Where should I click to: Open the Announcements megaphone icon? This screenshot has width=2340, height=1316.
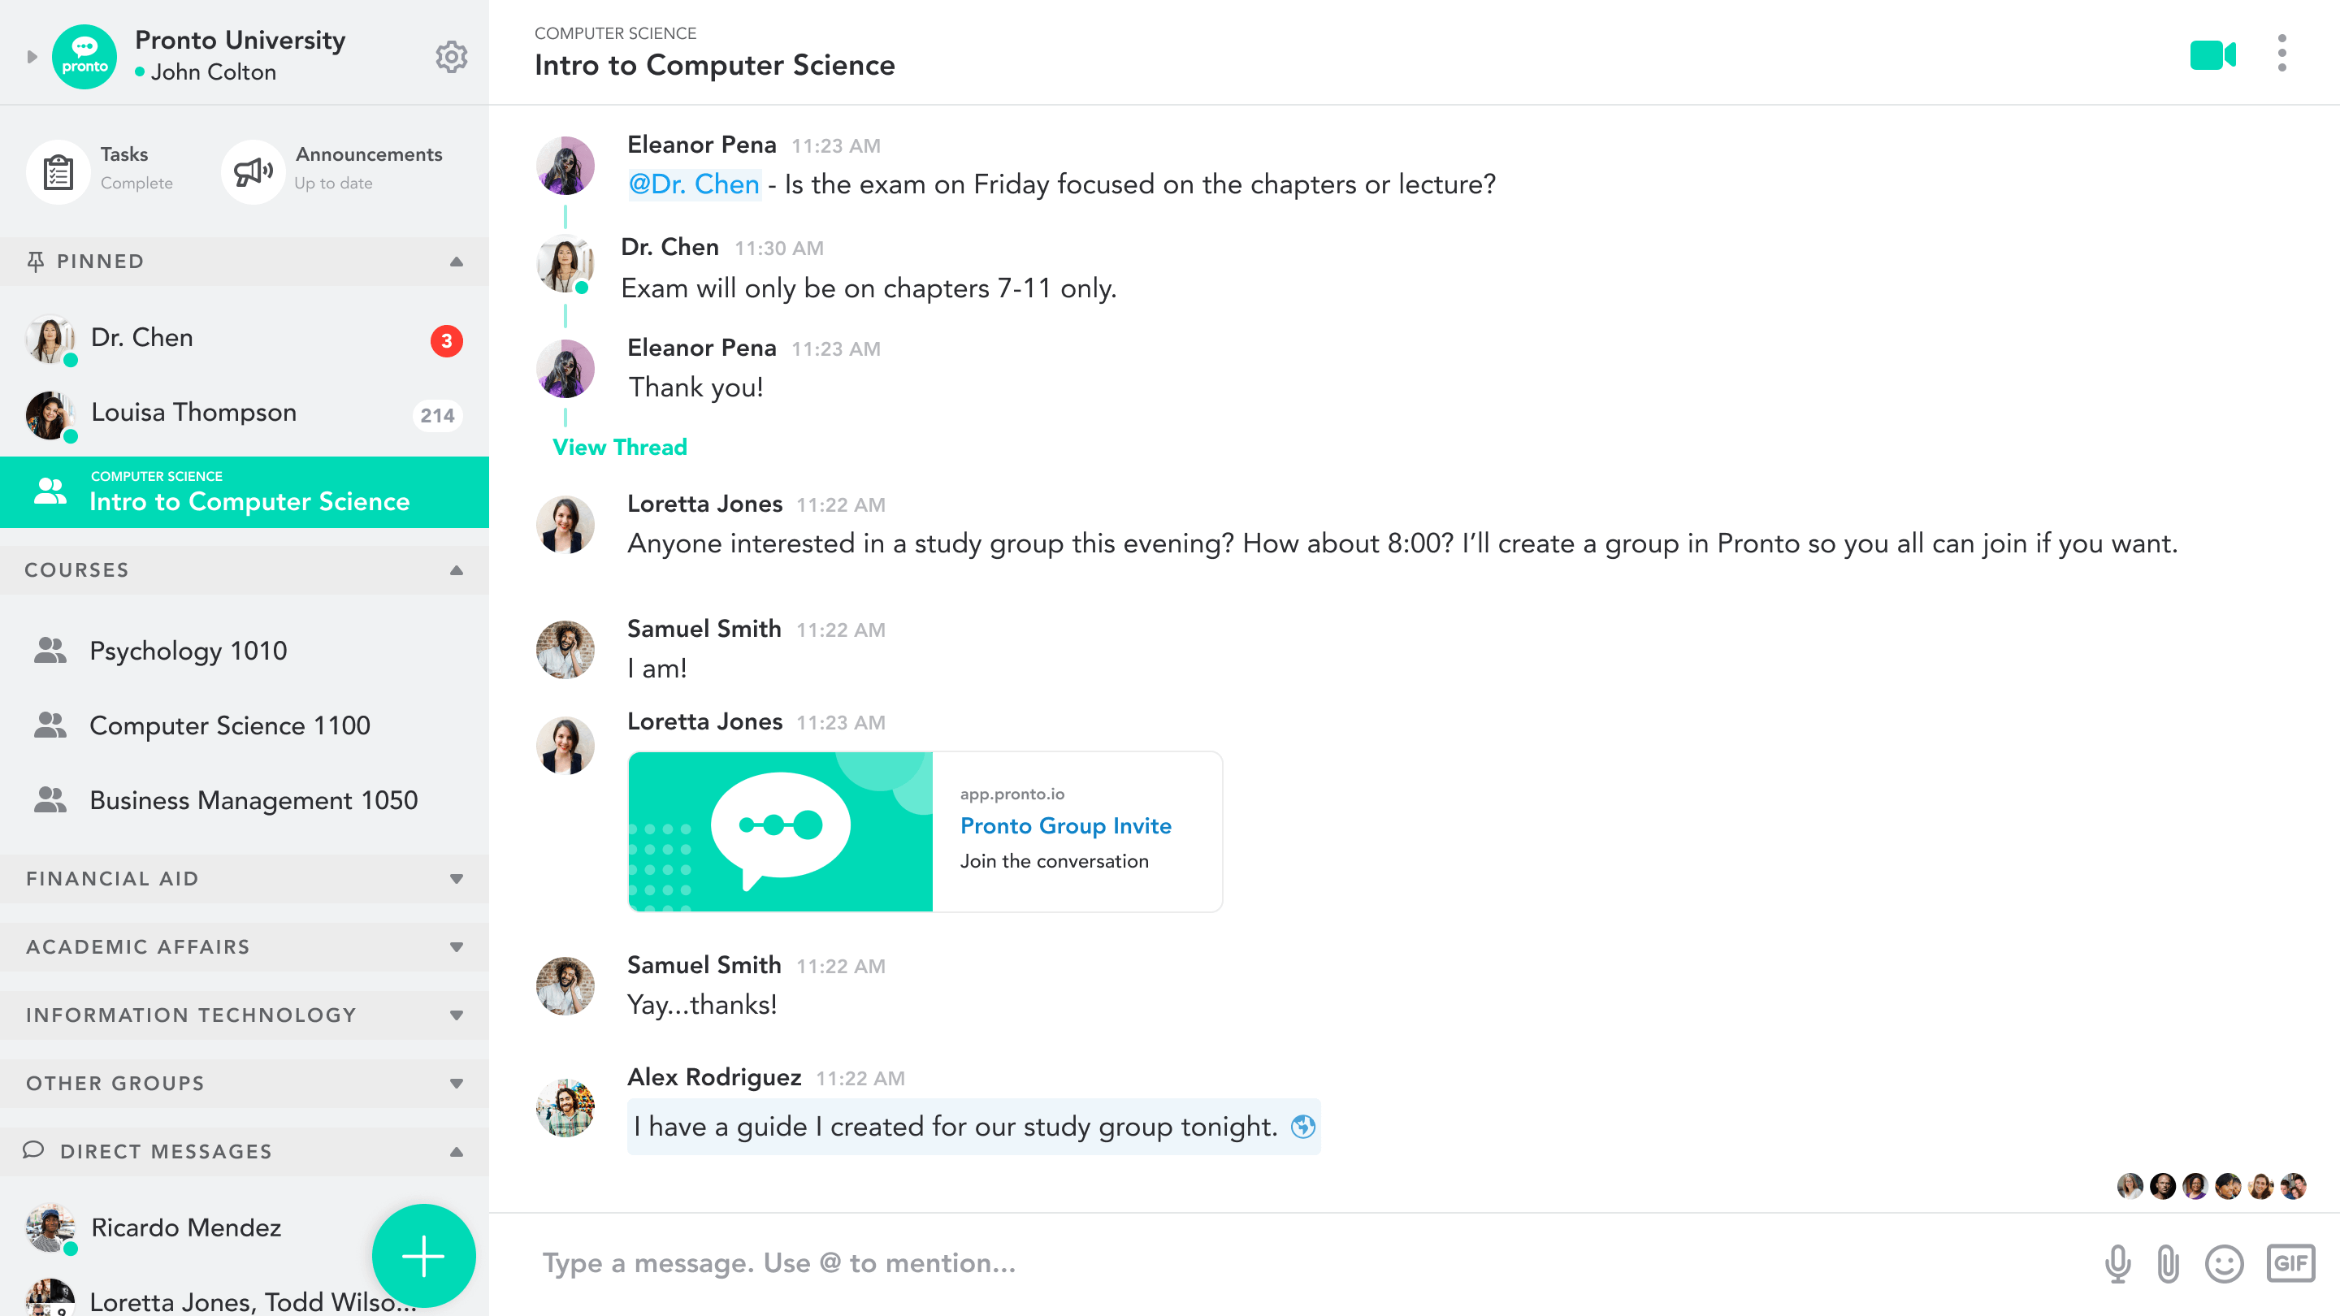pyautogui.click(x=253, y=171)
